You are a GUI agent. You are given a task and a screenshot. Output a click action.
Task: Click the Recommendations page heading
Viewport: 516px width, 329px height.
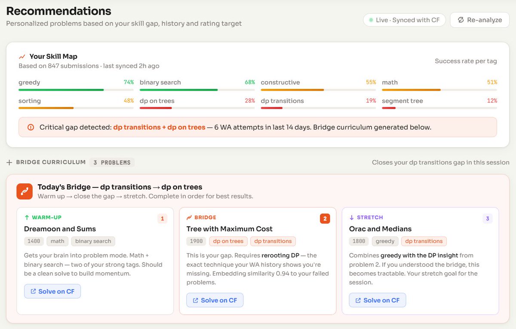(x=58, y=11)
